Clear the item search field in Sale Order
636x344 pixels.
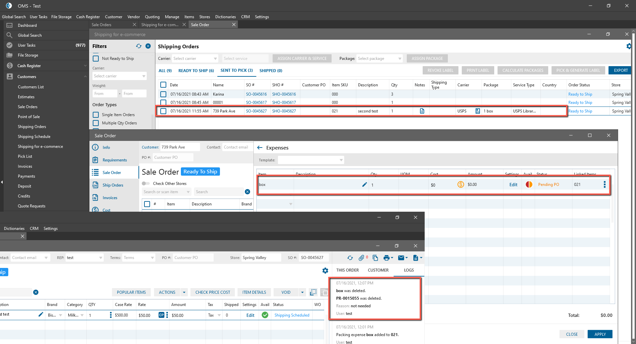pos(247,192)
